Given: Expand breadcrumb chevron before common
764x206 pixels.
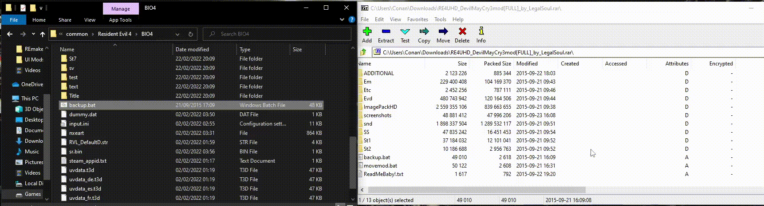Looking at the screenshot, I should coord(61,34).
